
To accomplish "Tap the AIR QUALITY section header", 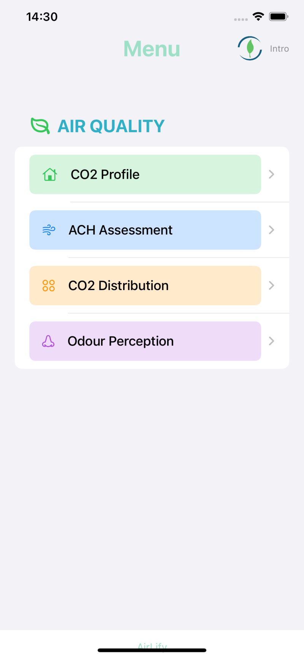I will [x=111, y=126].
